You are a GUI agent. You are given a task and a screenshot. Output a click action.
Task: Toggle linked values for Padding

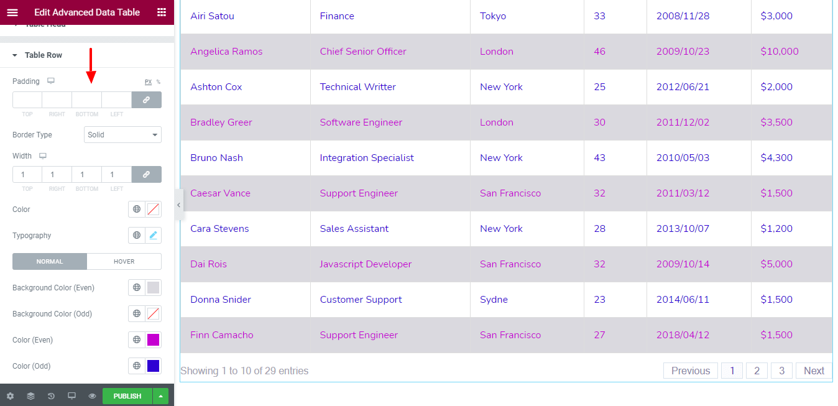tap(146, 100)
